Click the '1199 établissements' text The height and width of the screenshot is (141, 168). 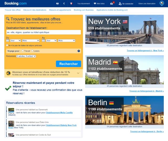pos(105,109)
